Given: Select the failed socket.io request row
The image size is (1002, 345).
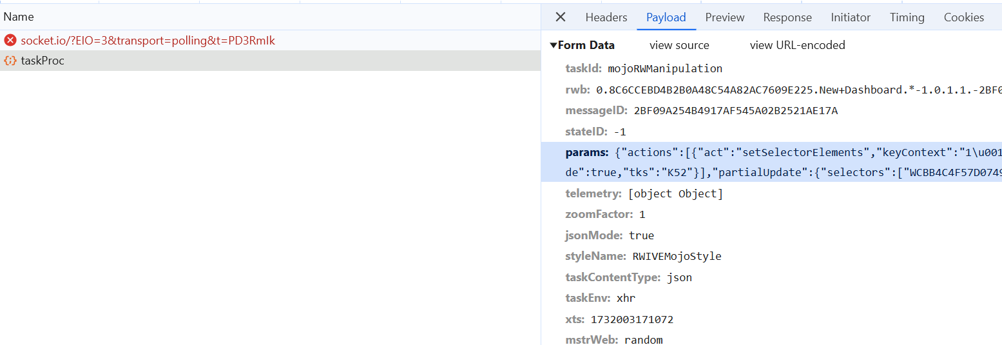Looking at the screenshot, I should tap(270, 41).
